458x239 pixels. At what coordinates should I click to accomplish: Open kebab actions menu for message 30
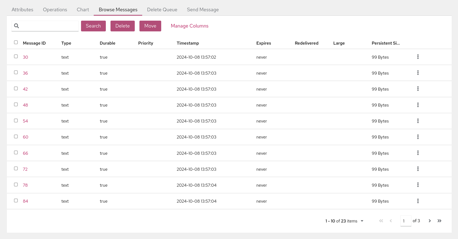[x=418, y=57]
